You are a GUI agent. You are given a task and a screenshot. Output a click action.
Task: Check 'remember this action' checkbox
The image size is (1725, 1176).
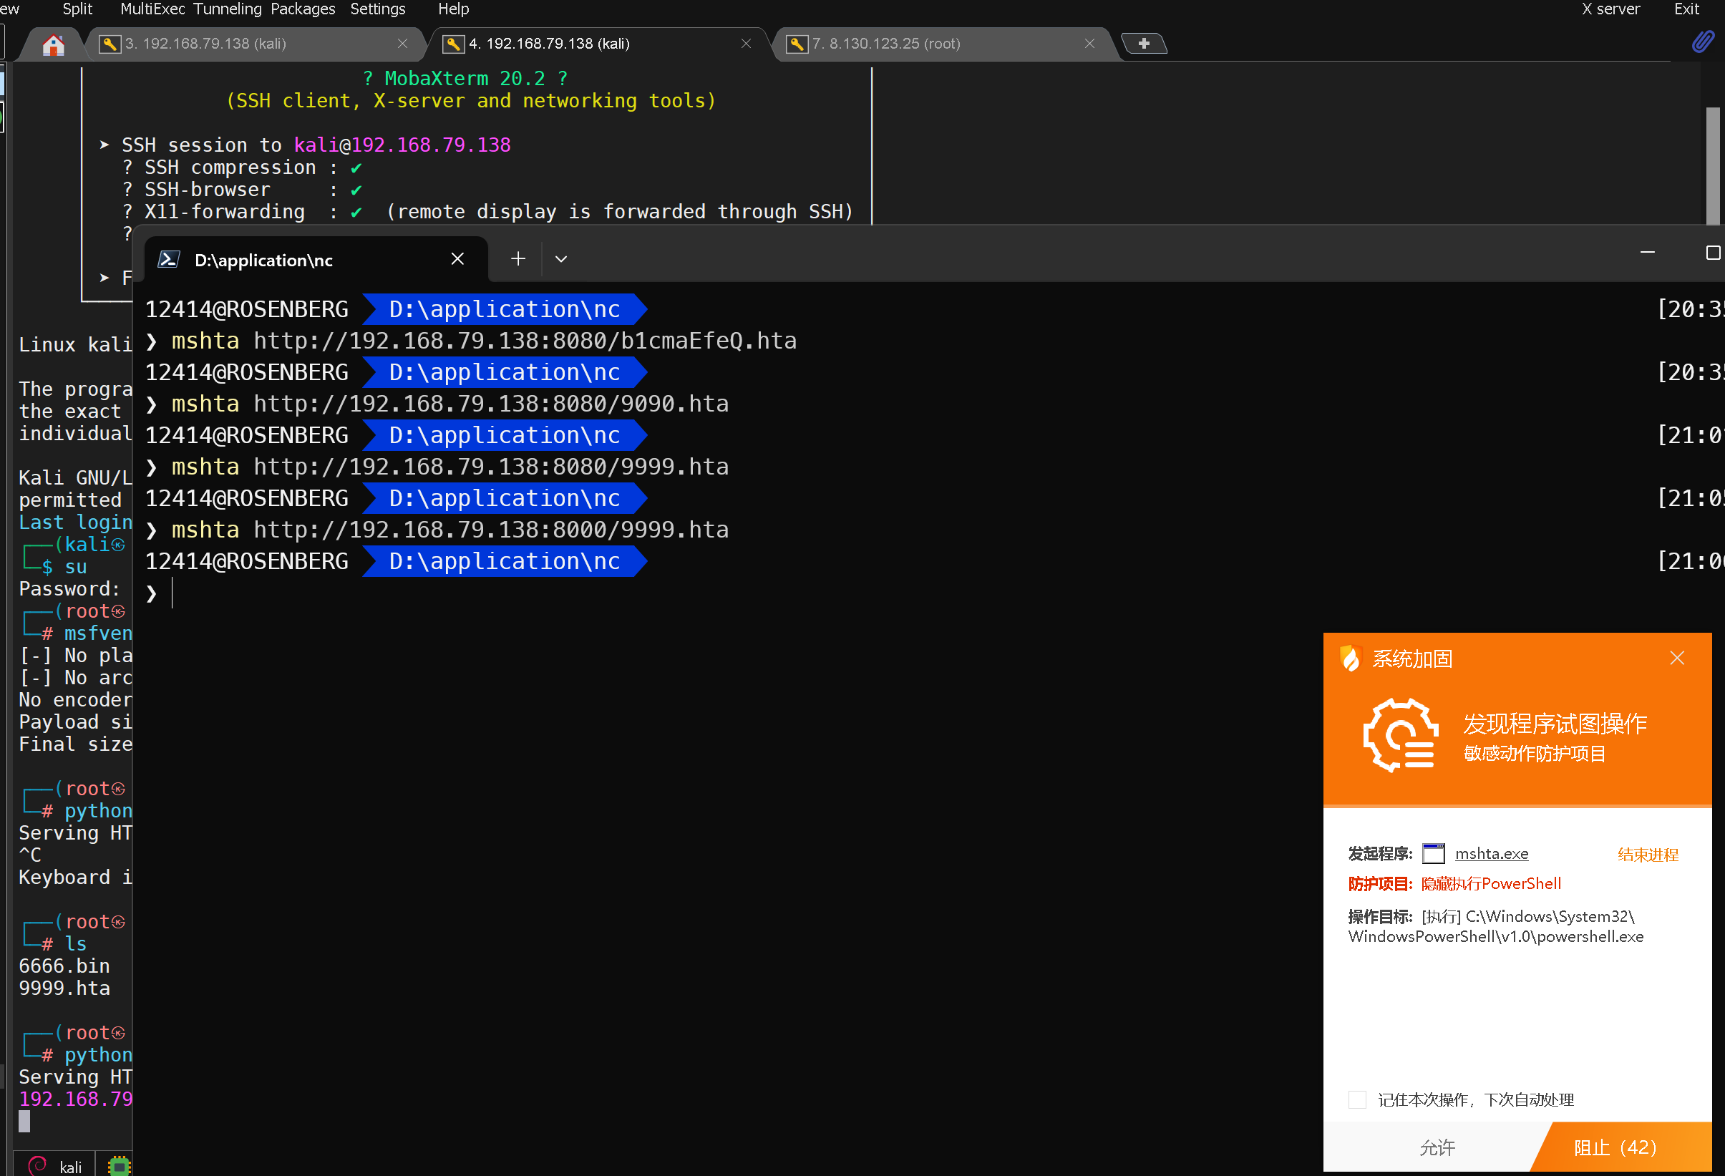point(1357,1099)
